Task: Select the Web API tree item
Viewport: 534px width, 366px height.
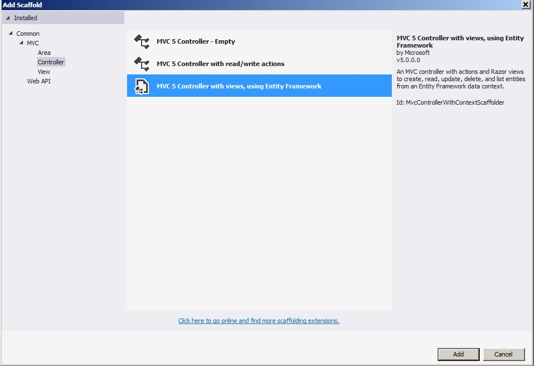Action: 39,81
